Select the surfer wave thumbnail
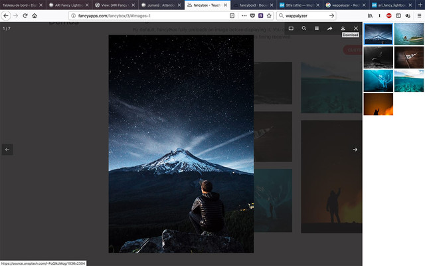Image resolution: width=425 pixels, height=266 pixels. click(409, 34)
